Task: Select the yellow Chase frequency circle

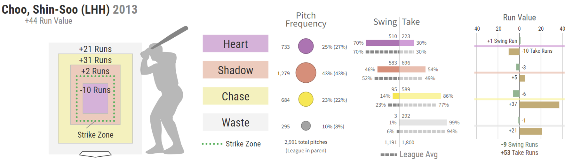Action: coord(306,99)
